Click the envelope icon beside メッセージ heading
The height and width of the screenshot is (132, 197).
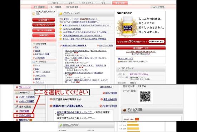pos(17,93)
